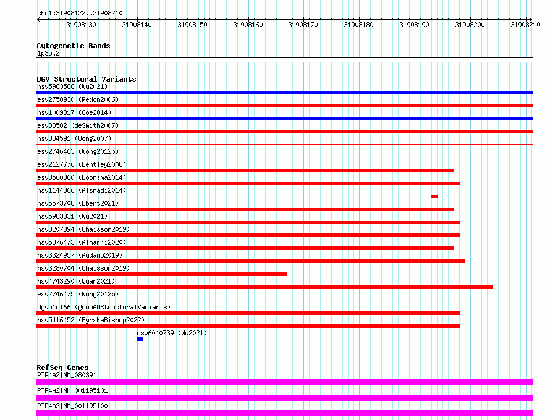The width and height of the screenshot is (550, 420).
Task: Click ruler position 31908130
Action: tap(81, 25)
